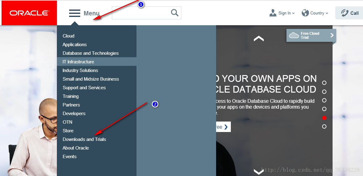Open the Free Cloud Trial arrow
363x176 pixels.
332,35
